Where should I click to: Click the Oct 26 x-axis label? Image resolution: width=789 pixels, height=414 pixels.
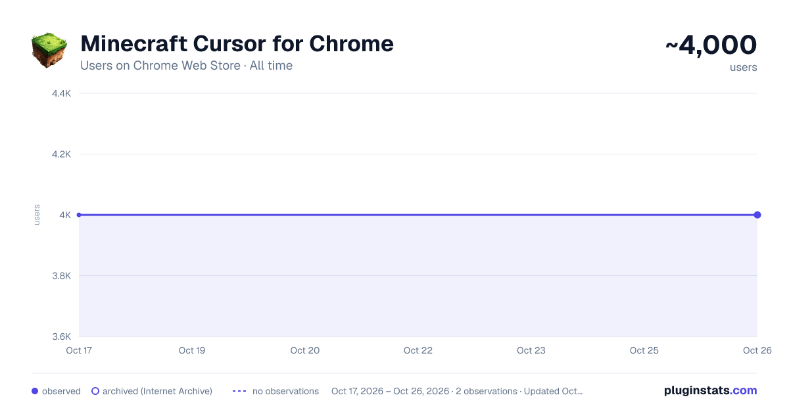tap(756, 350)
